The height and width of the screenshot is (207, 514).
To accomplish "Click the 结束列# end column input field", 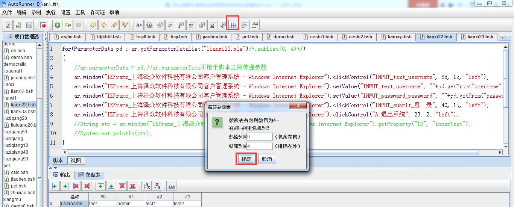I will 260,146.
